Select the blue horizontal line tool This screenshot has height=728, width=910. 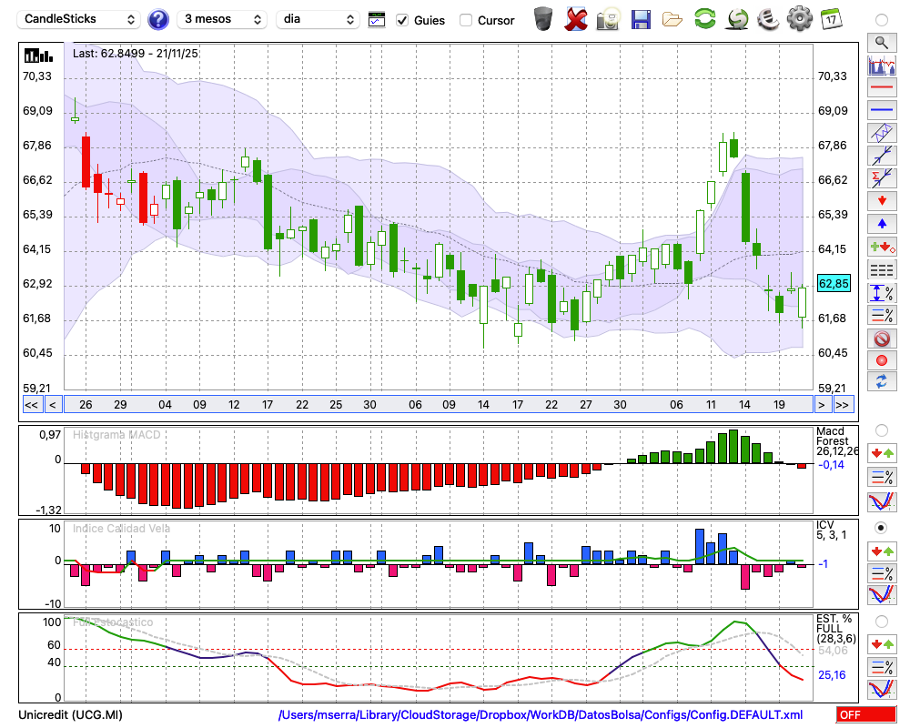click(881, 109)
